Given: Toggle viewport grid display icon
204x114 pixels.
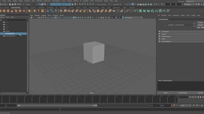Looking at the screenshot, I should (x=55, y=18).
